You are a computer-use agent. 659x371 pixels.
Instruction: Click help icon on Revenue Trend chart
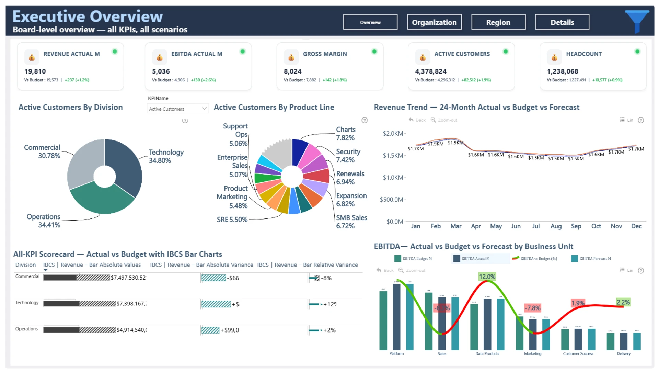pos(641,120)
